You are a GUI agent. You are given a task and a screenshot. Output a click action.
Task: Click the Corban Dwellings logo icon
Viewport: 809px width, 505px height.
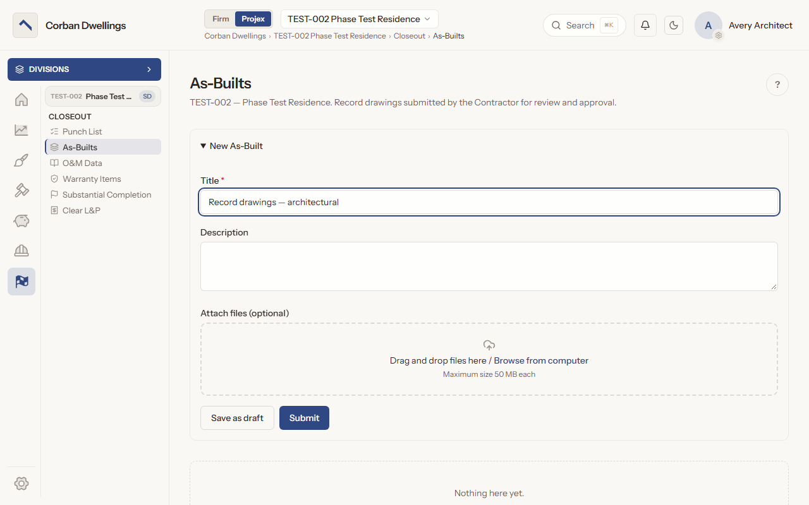(25, 25)
